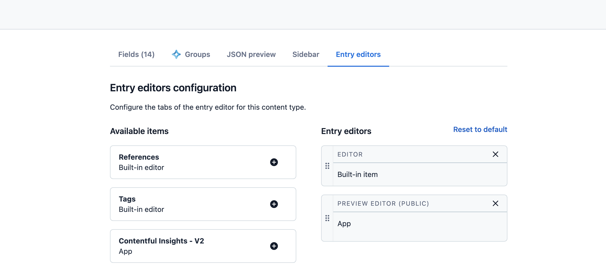Click the Entry editors configuration heading
The width and height of the screenshot is (606, 267).
[173, 88]
